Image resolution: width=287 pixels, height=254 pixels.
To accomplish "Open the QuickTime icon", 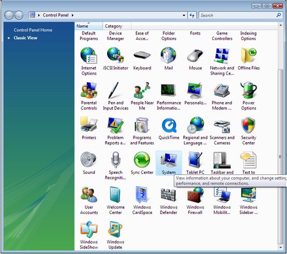I will pos(169,125).
